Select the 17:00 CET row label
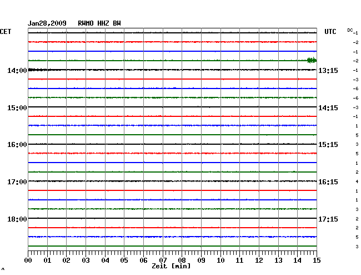361x275 pixels. (17, 182)
